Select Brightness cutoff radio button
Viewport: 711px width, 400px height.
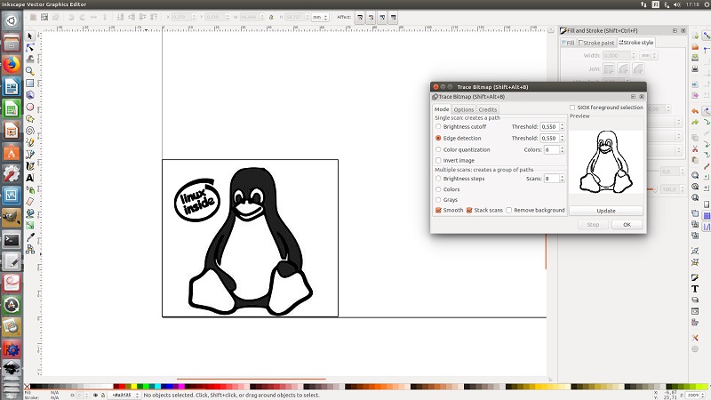(438, 126)
